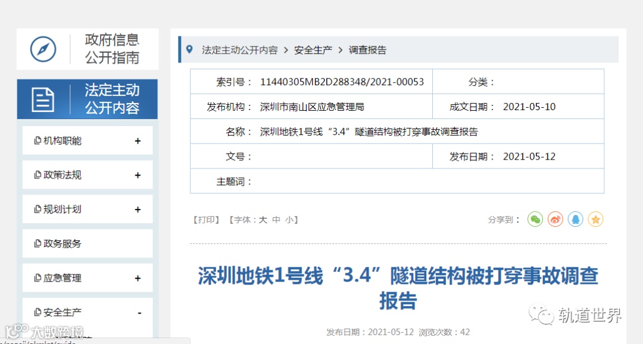The image size is (643, 344).
Task: Share the report to QQ
Action: coord(575,220)
